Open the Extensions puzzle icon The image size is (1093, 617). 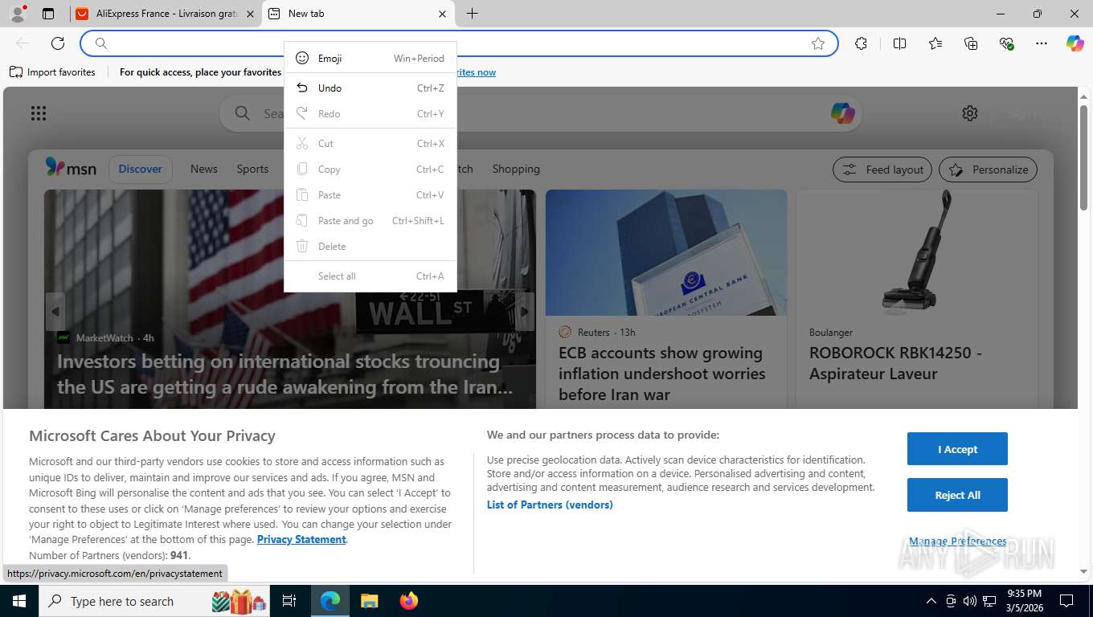click(x=861, y=43)
